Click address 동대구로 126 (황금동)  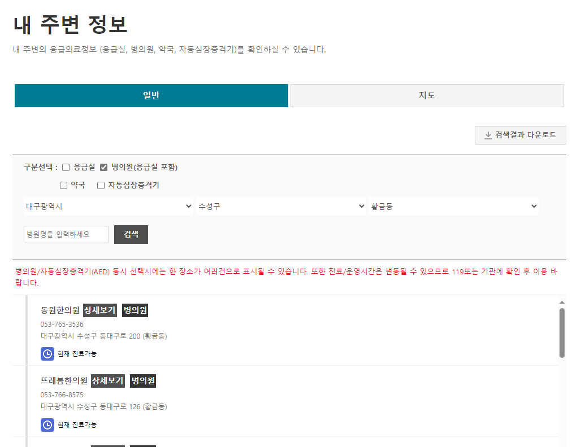tap(104, 407)
